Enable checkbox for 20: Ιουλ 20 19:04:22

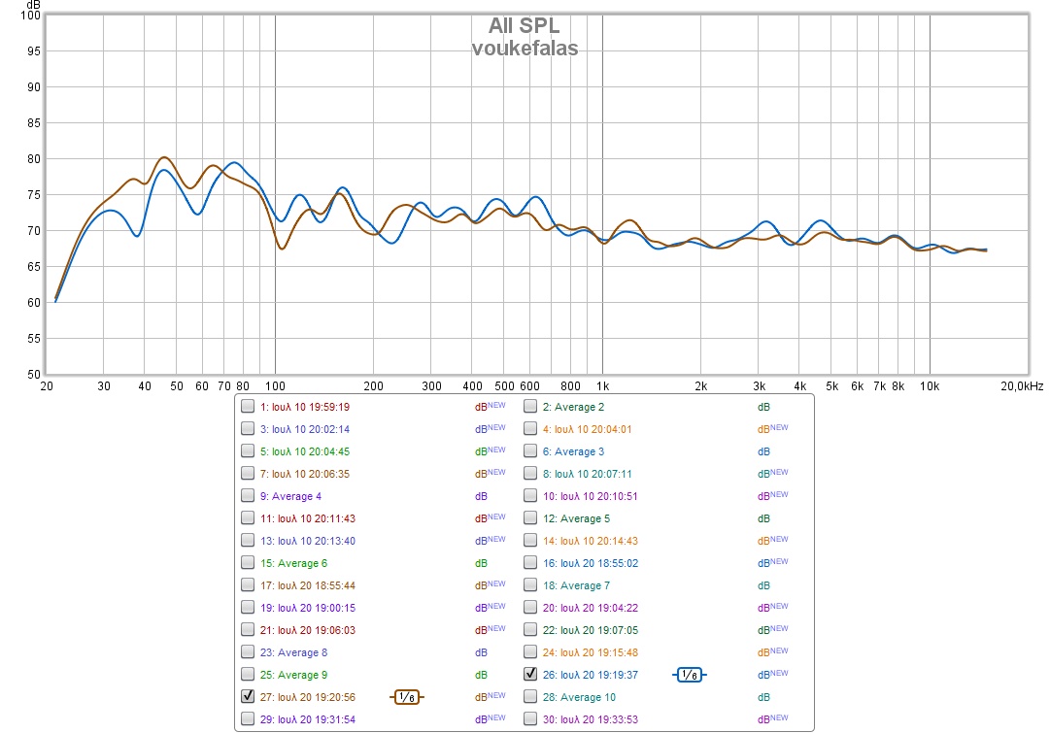click(x=530, y=607)
